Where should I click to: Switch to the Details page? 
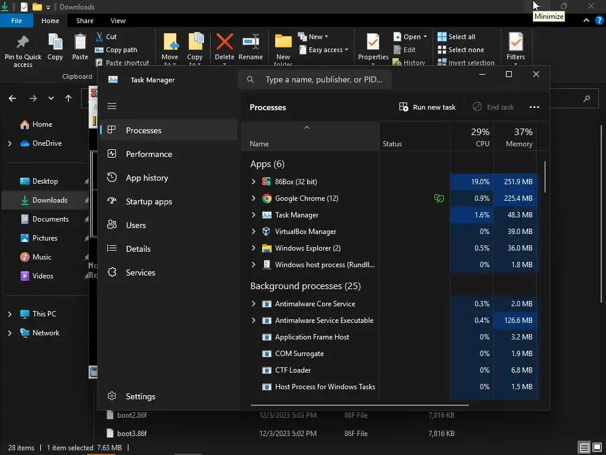[169, 249]
